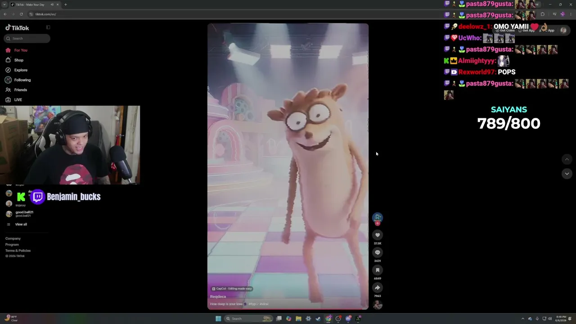Open the sound disc thumbnail

click(378, 305)
